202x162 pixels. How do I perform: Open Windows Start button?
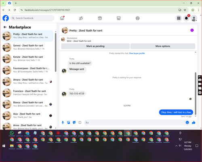click(4, 146)
